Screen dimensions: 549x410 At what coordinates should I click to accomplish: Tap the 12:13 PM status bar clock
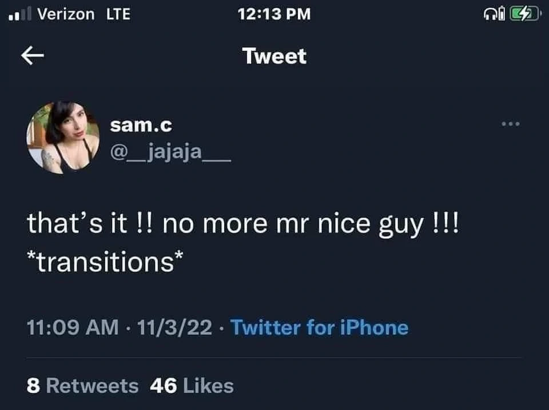275,14
